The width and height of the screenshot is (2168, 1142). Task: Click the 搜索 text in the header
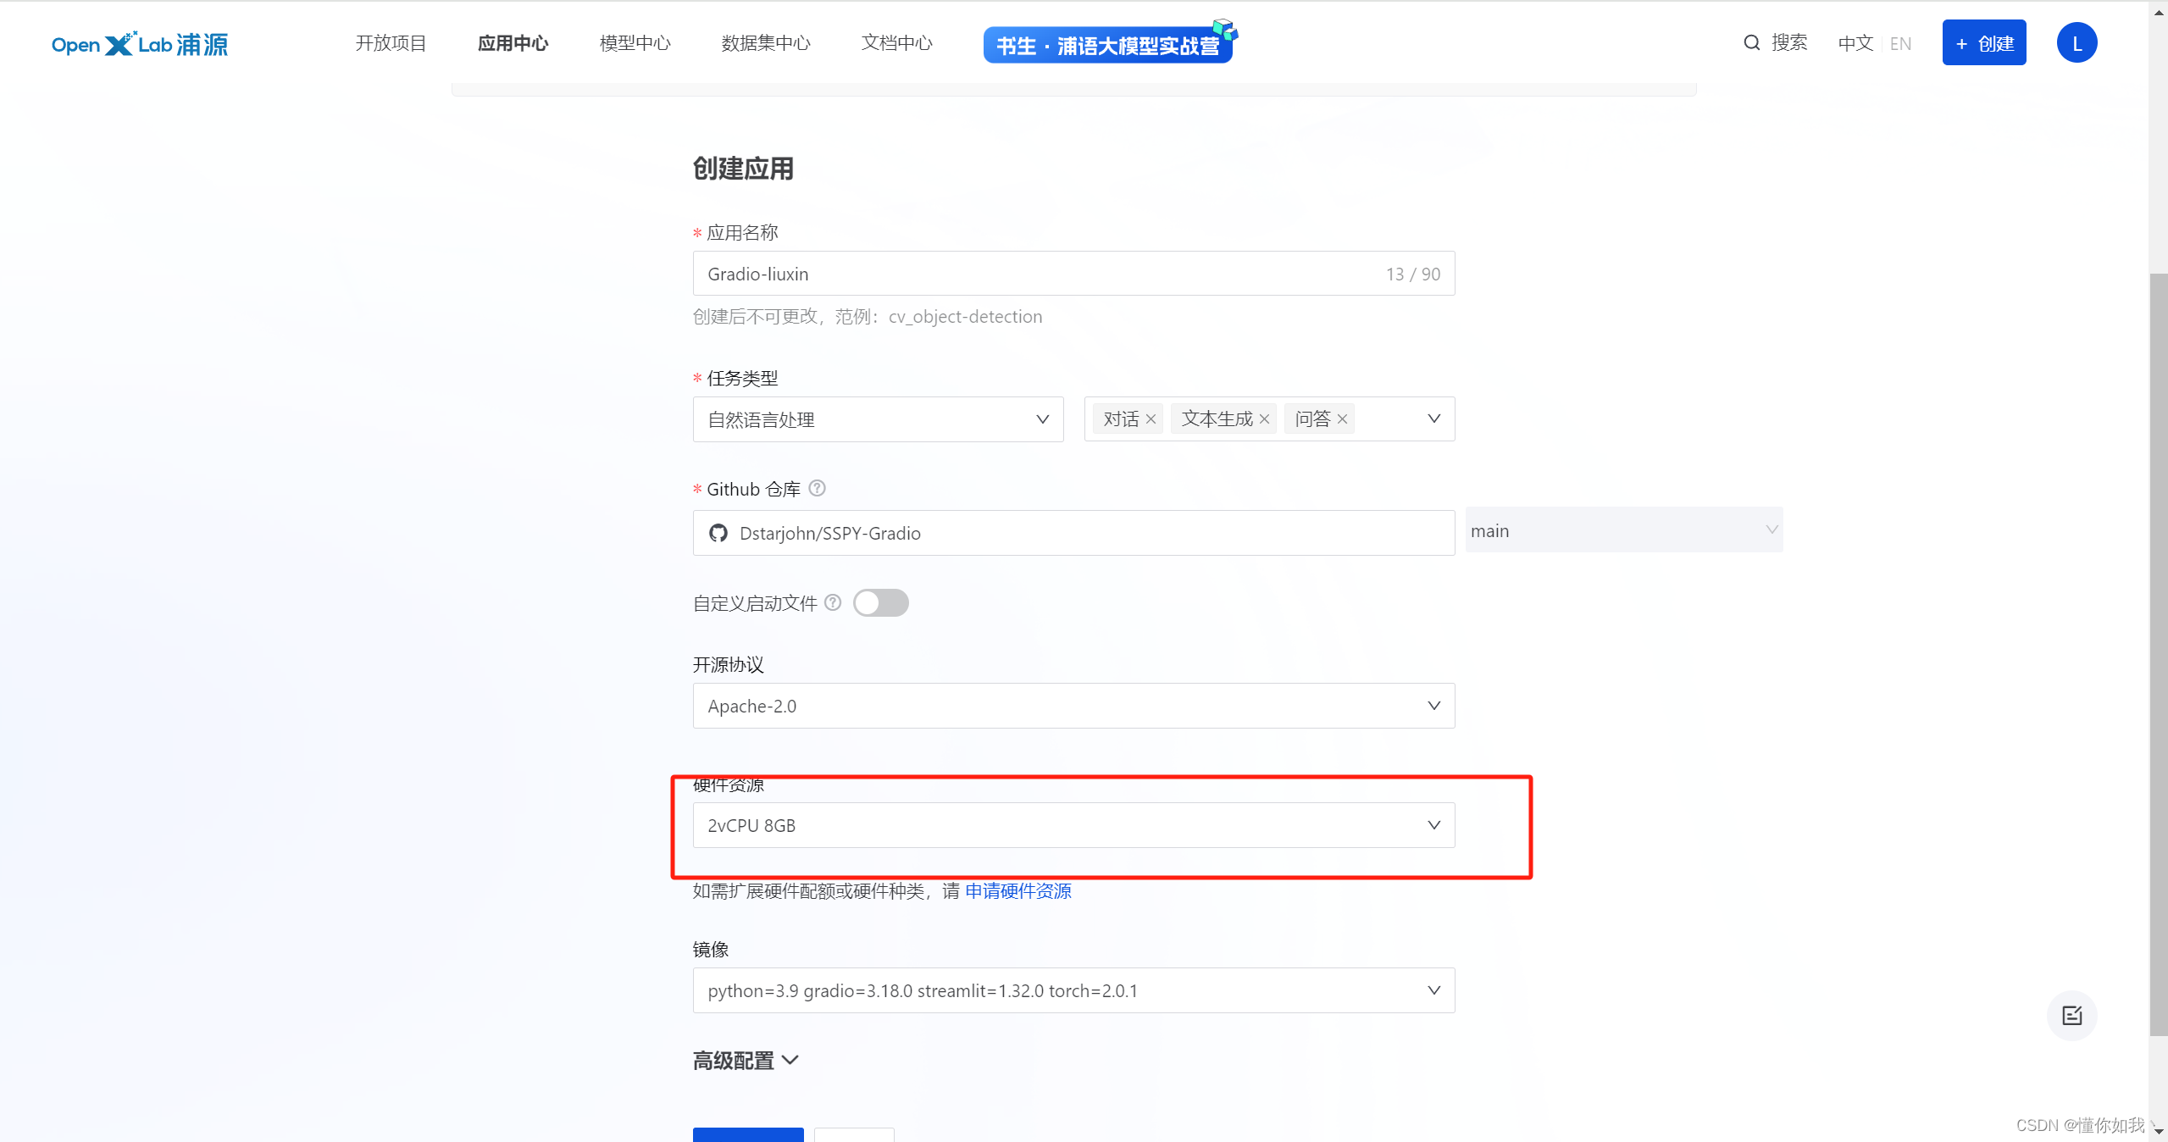(x=1789, y=42)
